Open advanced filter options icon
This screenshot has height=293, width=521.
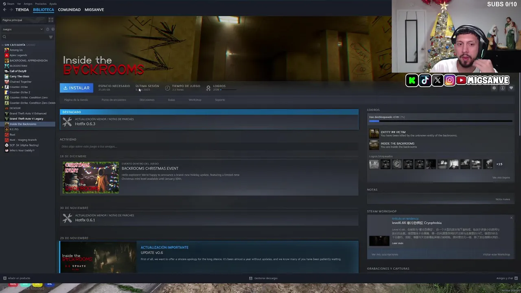coord(51,37)
